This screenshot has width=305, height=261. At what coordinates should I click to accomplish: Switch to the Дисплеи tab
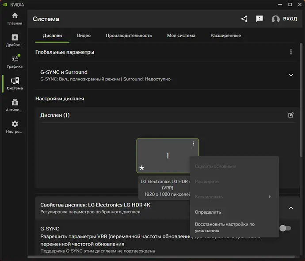click(x=52, y=36)
